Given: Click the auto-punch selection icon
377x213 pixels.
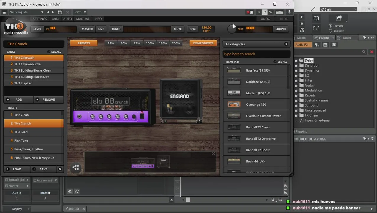Looking at the screenshot, I should tap(316, 28).
